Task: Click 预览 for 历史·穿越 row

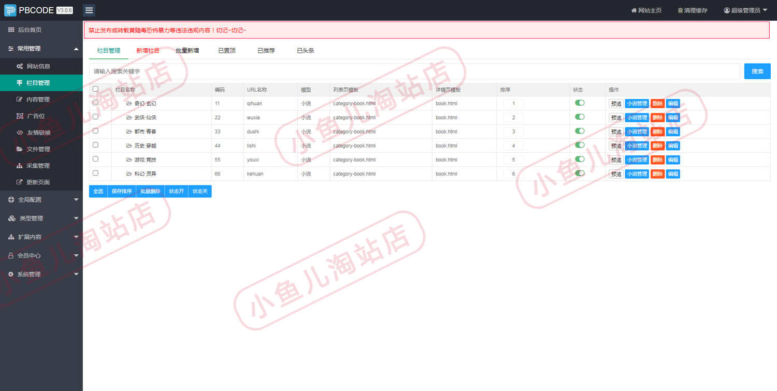Action: pyautogui.click(x=616, y=146)
